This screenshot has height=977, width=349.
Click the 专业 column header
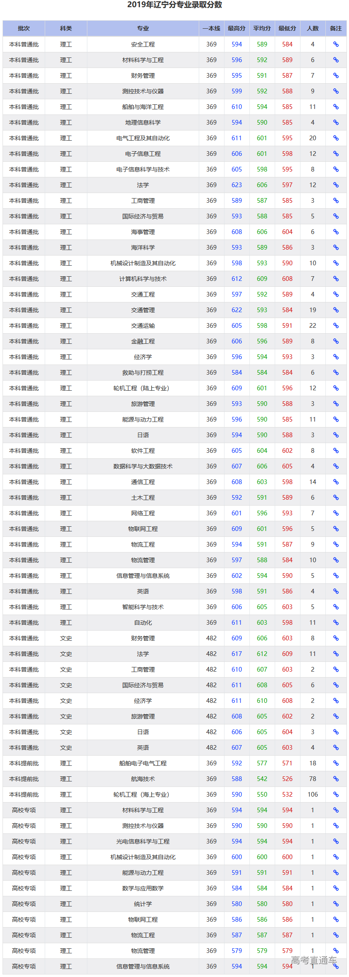click(143, 28)
